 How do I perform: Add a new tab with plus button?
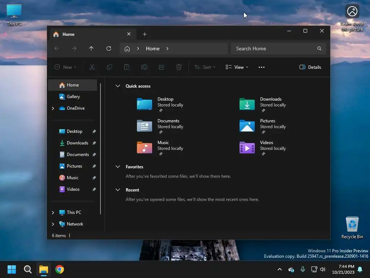coord(145,34)
